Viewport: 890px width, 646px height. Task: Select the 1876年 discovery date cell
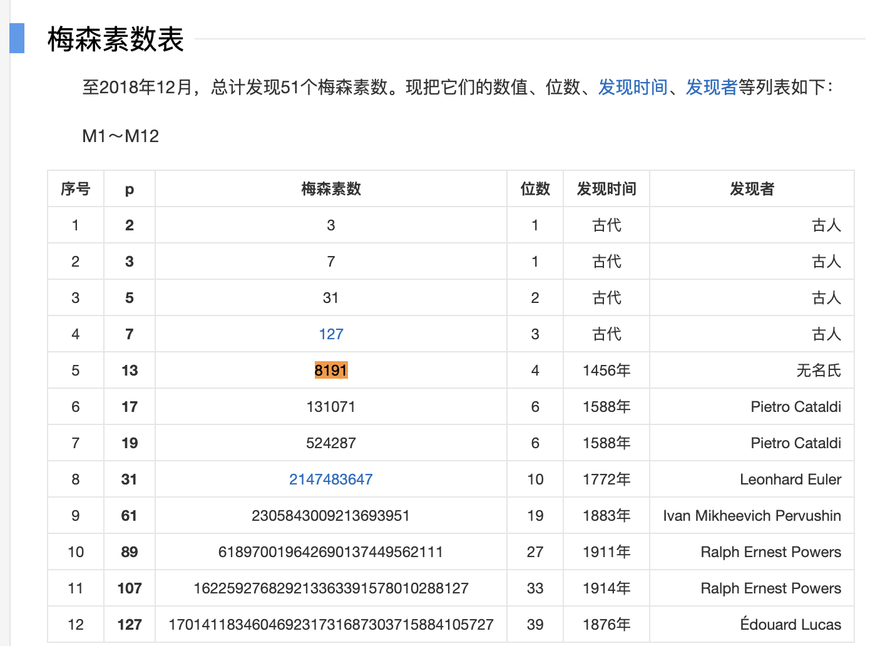coord(606,625)
